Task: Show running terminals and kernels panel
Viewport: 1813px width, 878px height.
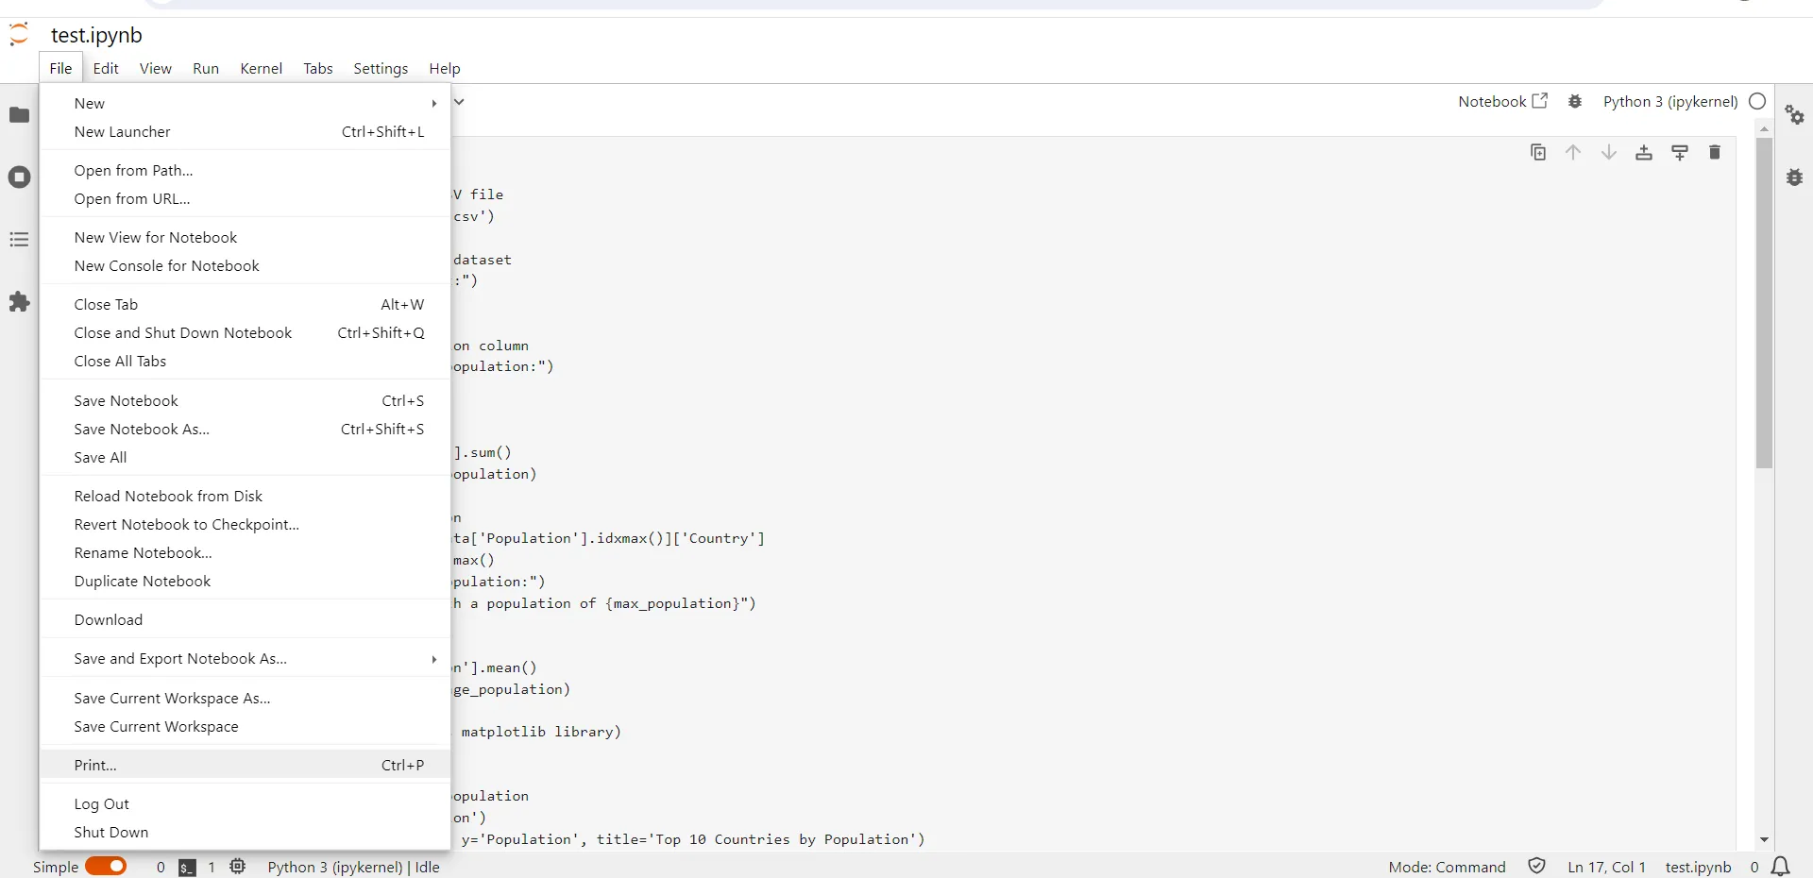Action: click(x=19, y=177)
